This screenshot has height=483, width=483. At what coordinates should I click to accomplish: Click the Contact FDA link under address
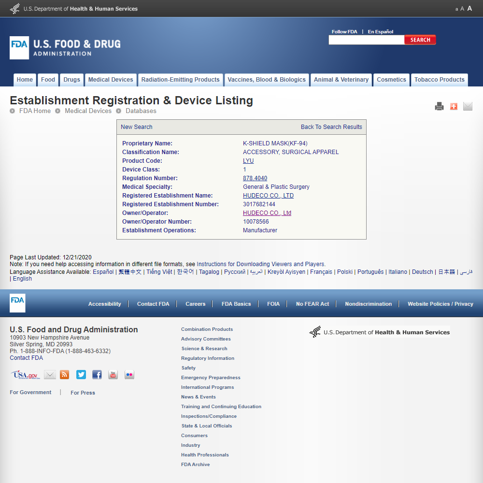(x=26, y=357)
